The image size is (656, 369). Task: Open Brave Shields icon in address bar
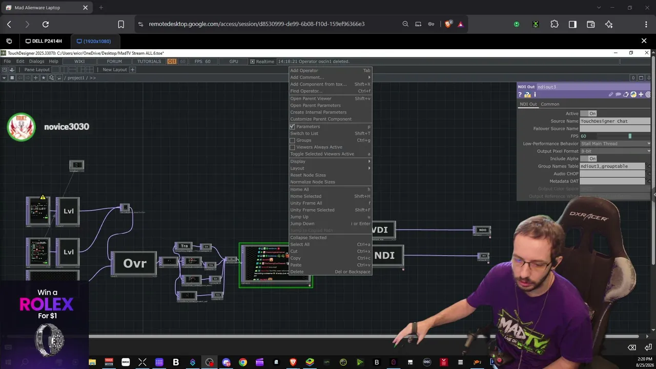(x=448, y=24)
